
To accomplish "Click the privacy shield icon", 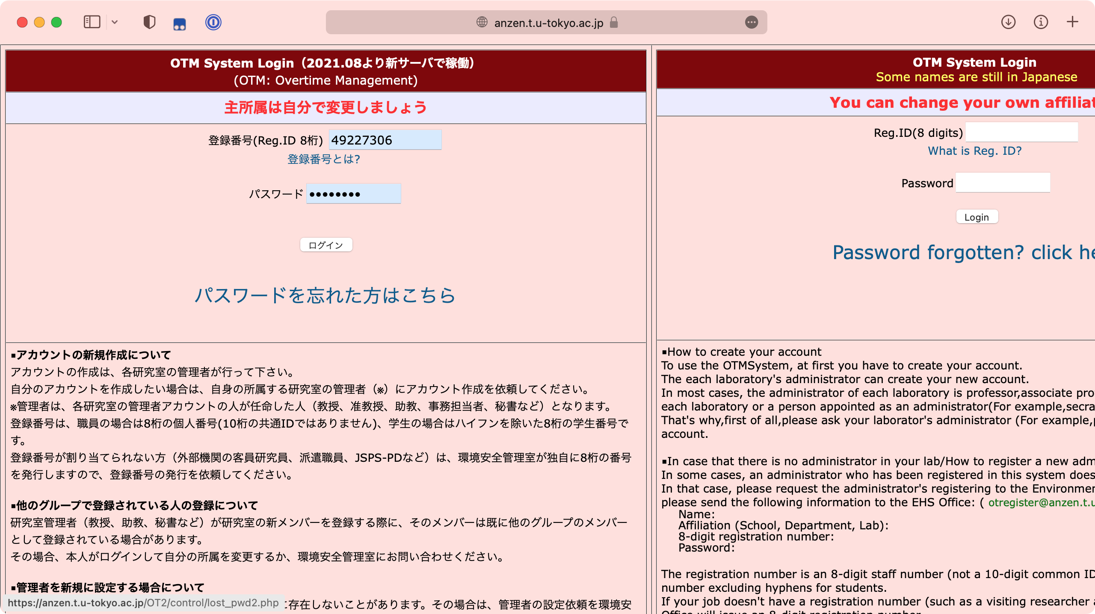I will pos(149,22).
